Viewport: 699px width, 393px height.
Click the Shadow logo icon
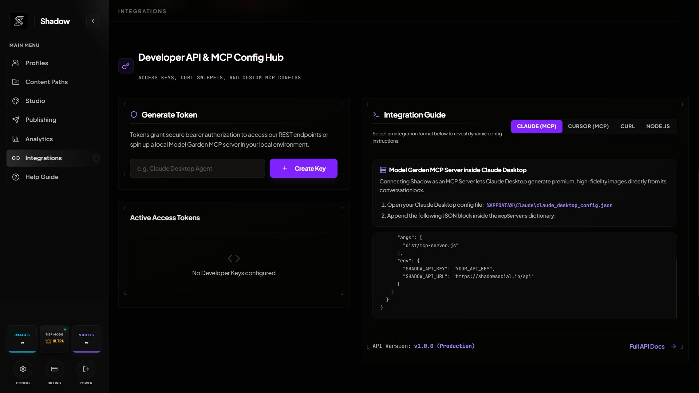click(19, 21)
